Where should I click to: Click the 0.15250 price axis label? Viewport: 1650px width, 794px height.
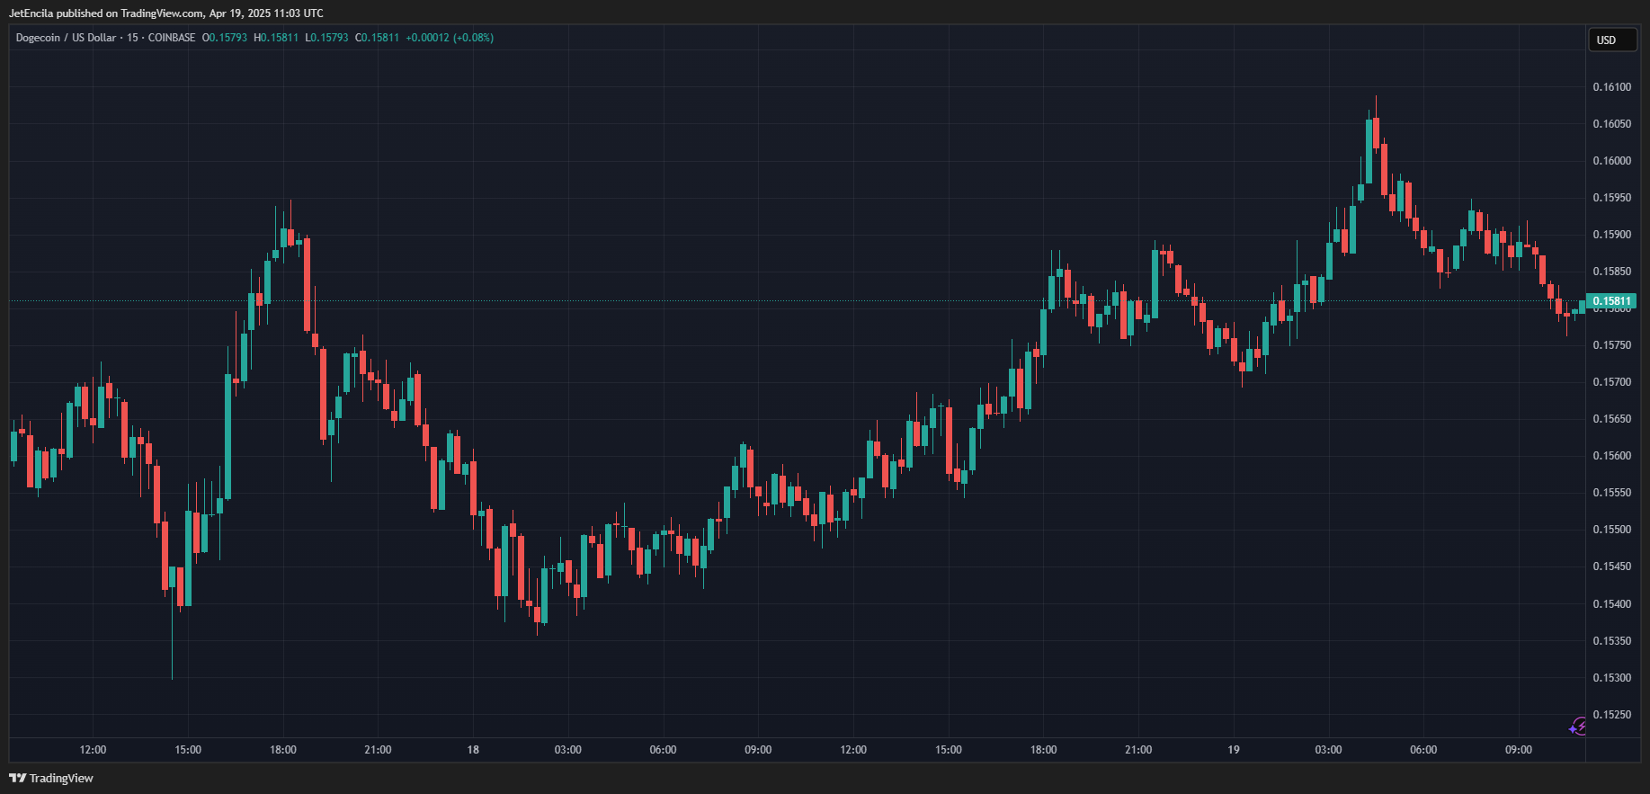coord(1611,715)
